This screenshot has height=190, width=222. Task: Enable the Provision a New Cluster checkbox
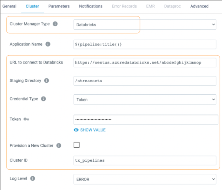click(x=77, y=145)
